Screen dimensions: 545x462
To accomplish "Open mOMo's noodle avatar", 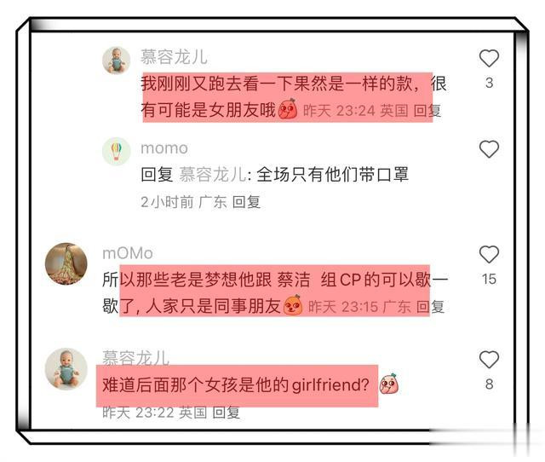I will click(x=66, y=263).
